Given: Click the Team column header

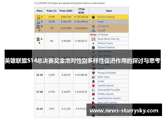Looking at the screenshot, I should [x=109, y=11].
